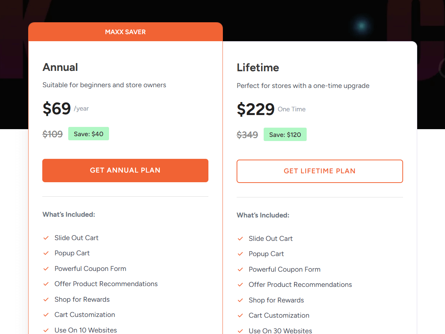The image size is (445, 334).
Task: Select the Annual plan heading
Action: (60, 67)
